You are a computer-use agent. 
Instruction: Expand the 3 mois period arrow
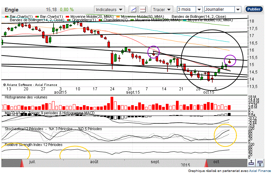[199, 9]
